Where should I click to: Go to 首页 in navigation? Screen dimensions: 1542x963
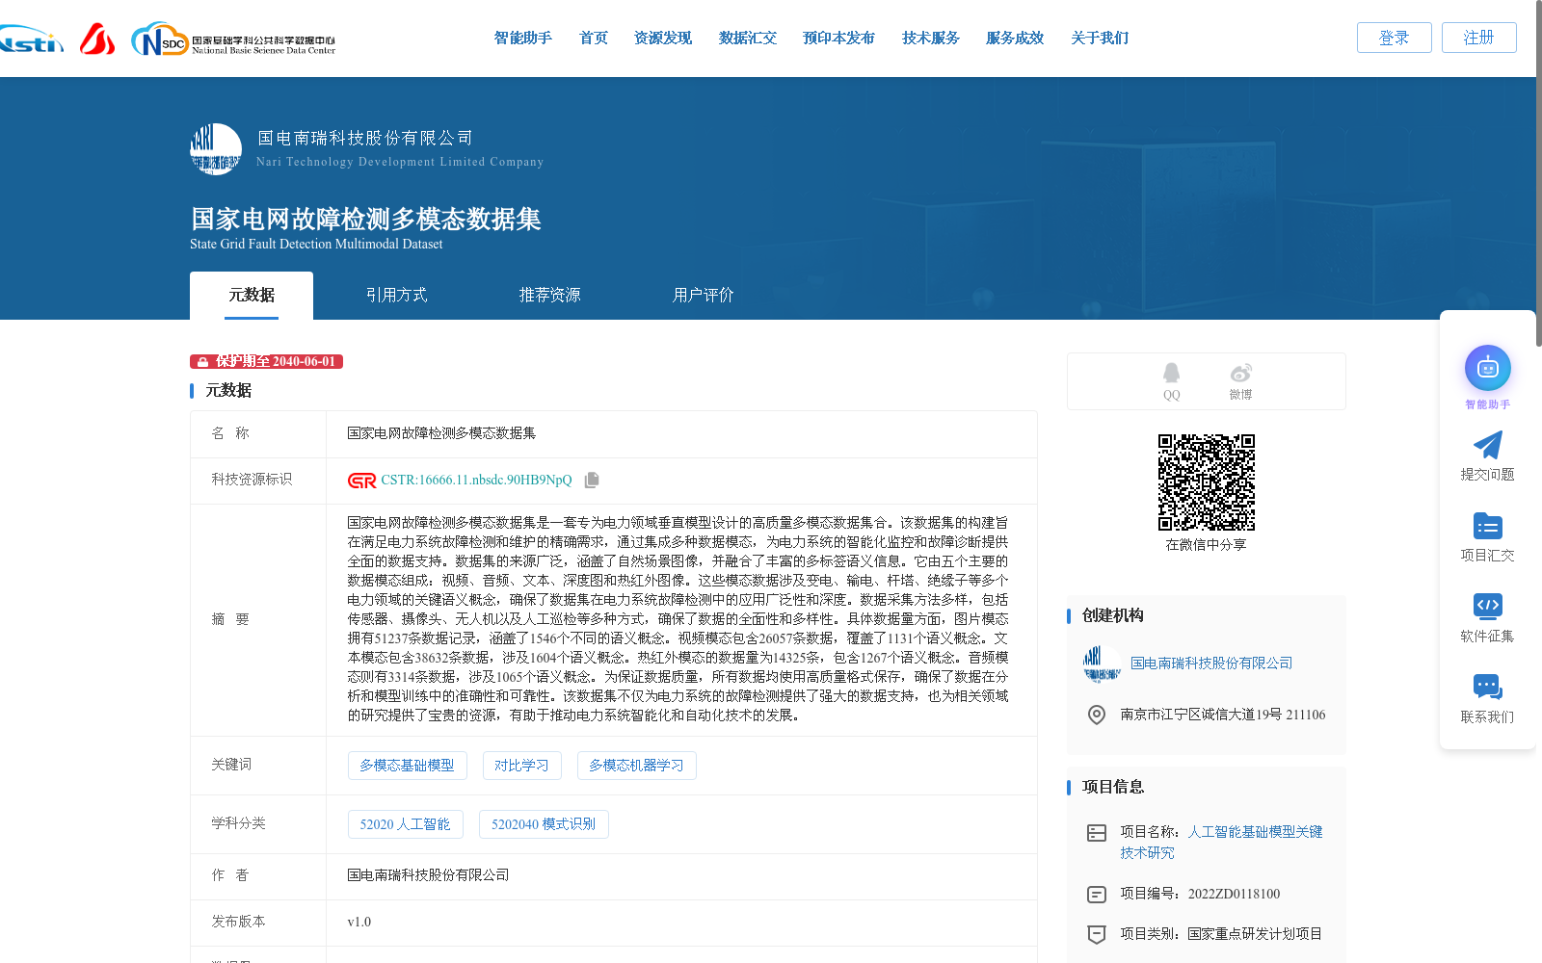coord(594,39)
